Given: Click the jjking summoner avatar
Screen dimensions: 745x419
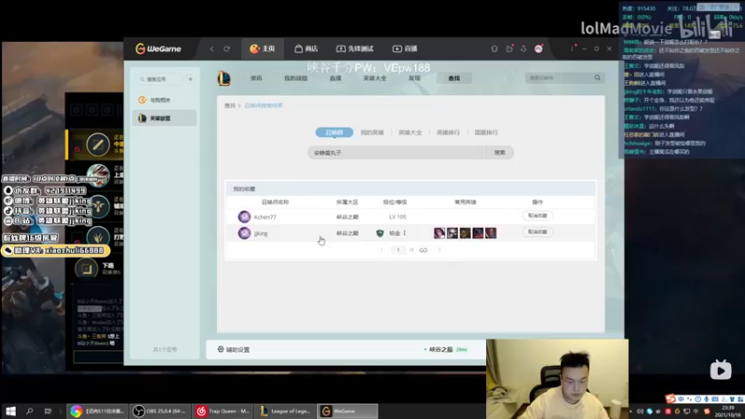Looking at the screenshot, I should tap(244, 234).
